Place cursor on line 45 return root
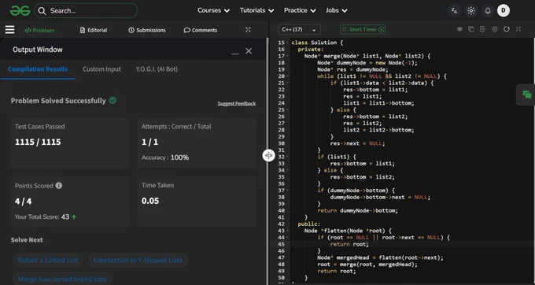Viewport: 535px width, 285px height. point(349,244)
